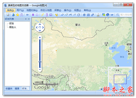Viewport: 136px width, 98px height.
Task: Click the blue rectangle in overview minimap
Action: (x=120, y=79)
